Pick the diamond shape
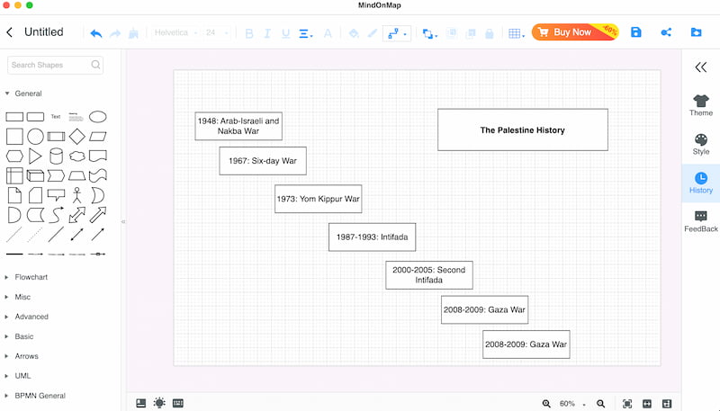720x411 pixels. click(76, 136)
